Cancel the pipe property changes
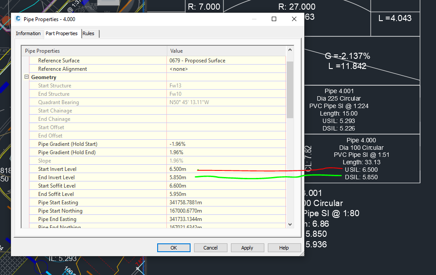 [x=210, y=247]
